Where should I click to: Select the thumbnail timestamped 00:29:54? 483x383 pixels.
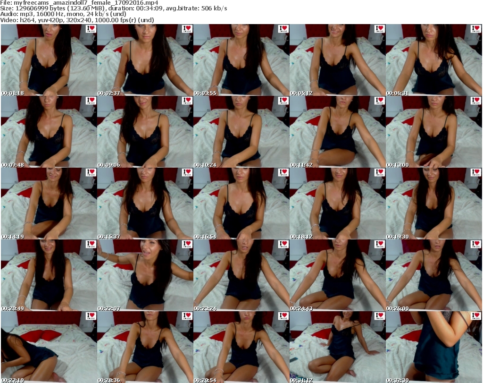[x=241, y=347]
